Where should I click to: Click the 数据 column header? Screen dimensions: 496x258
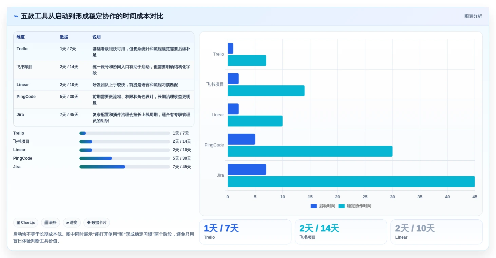(x=64, y=37)
